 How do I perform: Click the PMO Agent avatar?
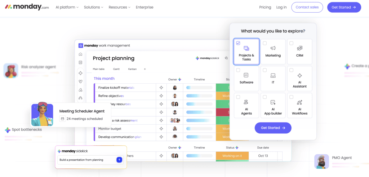[x=321, y=161]
